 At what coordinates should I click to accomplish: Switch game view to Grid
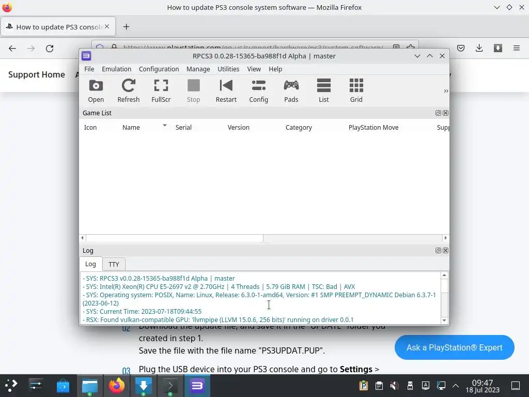[x=356, y=90]
